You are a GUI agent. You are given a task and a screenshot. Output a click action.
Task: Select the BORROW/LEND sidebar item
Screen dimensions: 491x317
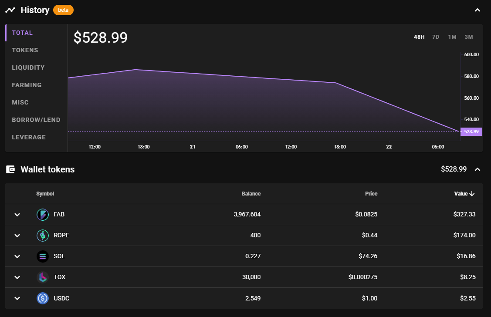[x=36, y=120]
